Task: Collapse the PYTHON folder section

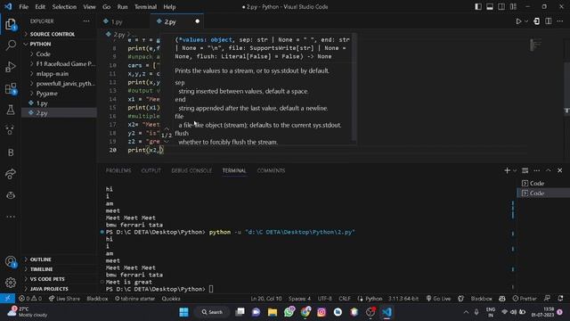Action: (60, 44)
